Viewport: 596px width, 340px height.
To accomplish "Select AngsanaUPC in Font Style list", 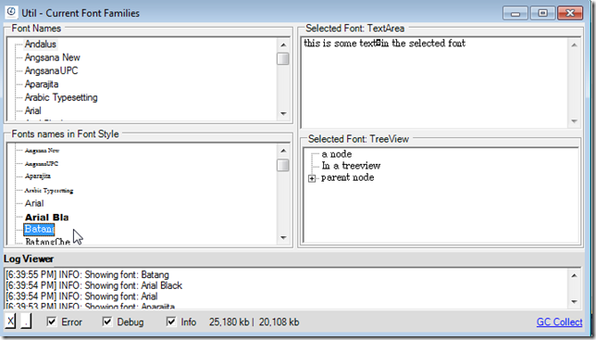I will [x=42, y=164].
